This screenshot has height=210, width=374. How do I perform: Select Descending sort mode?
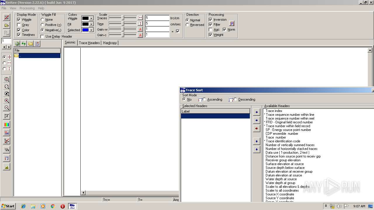(235, 99)
